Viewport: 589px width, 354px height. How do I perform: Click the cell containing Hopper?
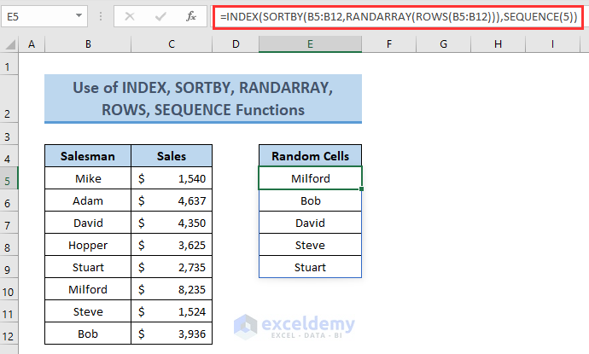click(x=87, y=245)
